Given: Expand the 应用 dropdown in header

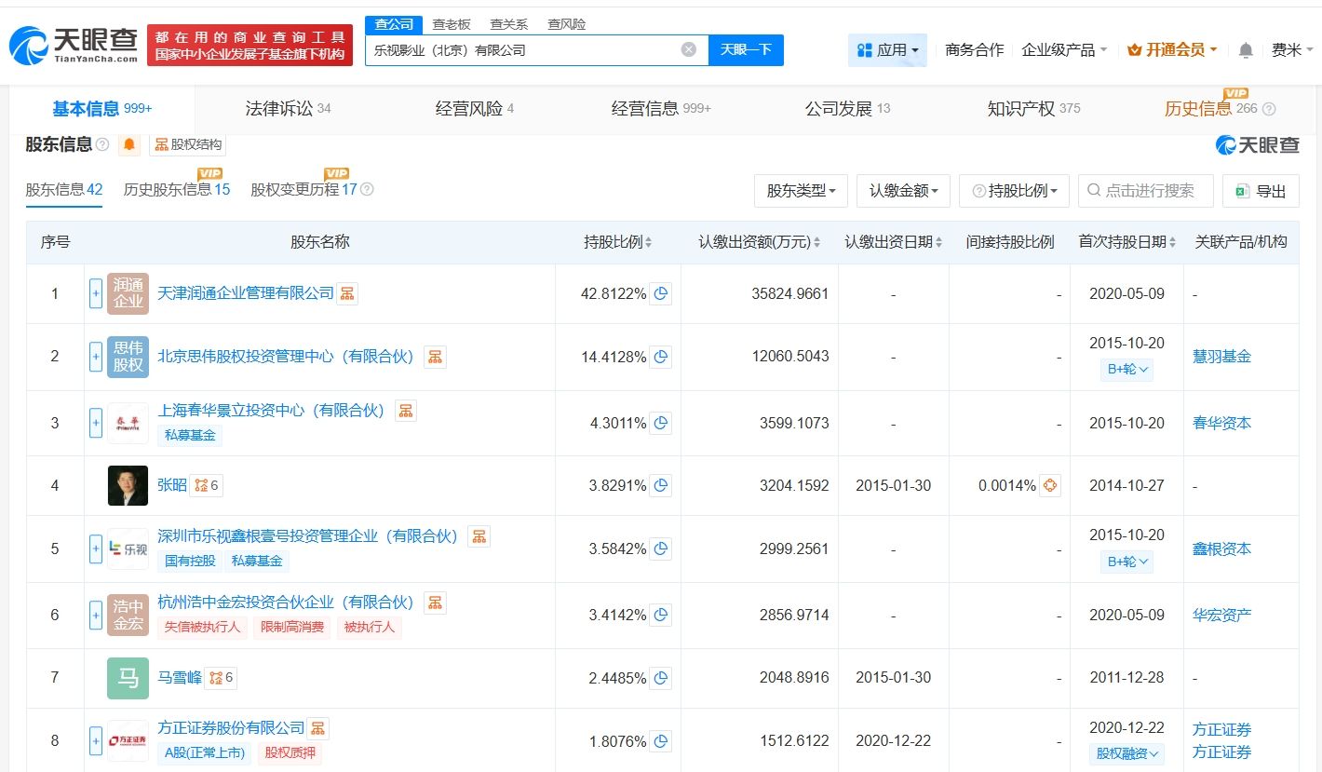Looking at the screenshot, I should point(887,50).
